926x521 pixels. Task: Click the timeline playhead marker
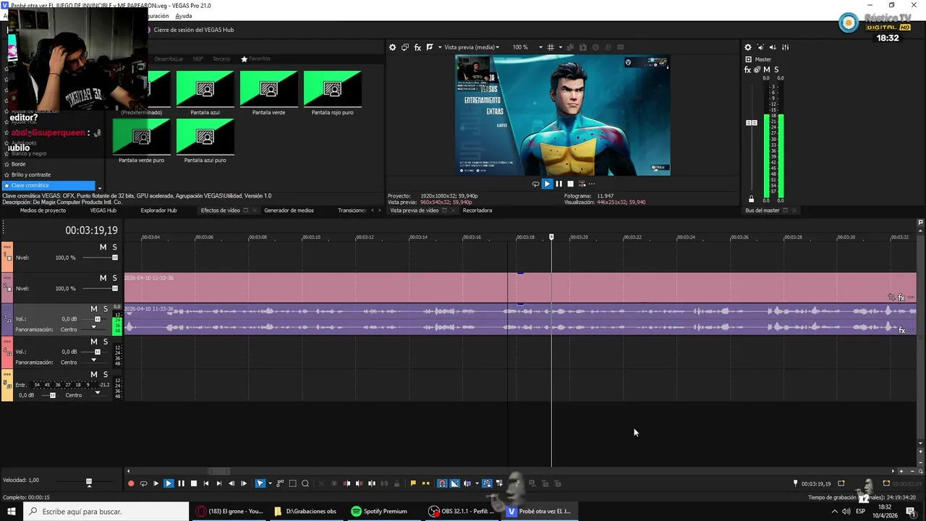(551, 237)
